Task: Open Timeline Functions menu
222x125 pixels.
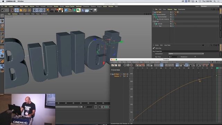Action: click(x=136, y=62)
